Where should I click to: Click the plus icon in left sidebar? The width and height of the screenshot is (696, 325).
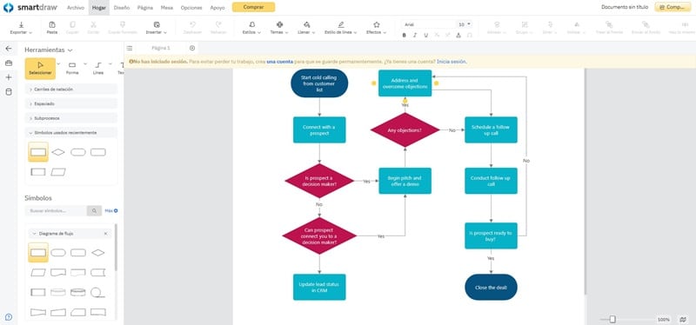pyautogui.click(x=9, y=77)
